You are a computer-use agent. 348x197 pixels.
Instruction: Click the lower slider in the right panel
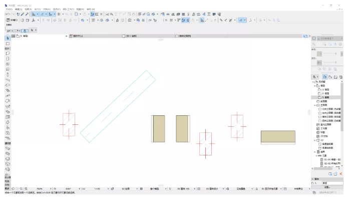(329, 63)
